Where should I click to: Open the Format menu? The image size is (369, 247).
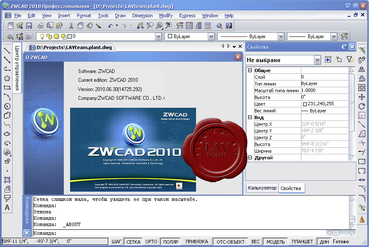(x=84, y=16)
